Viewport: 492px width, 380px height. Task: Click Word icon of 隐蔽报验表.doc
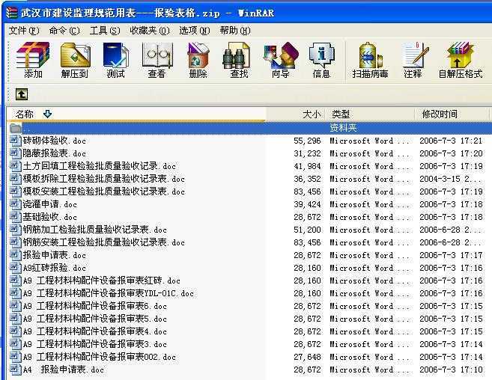15,153
